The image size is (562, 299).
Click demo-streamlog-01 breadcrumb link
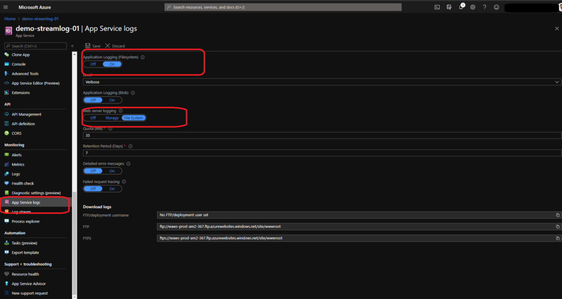pyautogui.click(x=40, y=19)
